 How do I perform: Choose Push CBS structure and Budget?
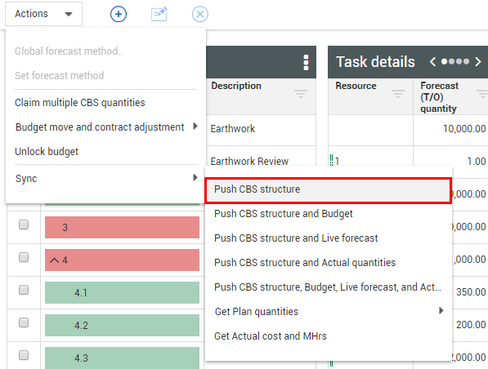[283, 214]
